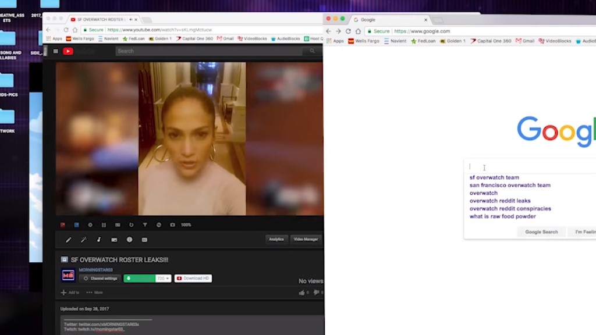Reload the page in the Google window

pyautogui.click(x=348, y=31)
